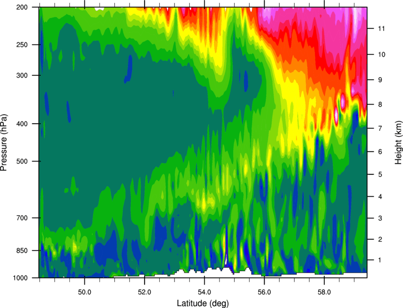Image resolution: width=403 pixels, height=308 pixels.
Task: Click the 'Latitude (deg)' axis title
Action: (202, 303)
